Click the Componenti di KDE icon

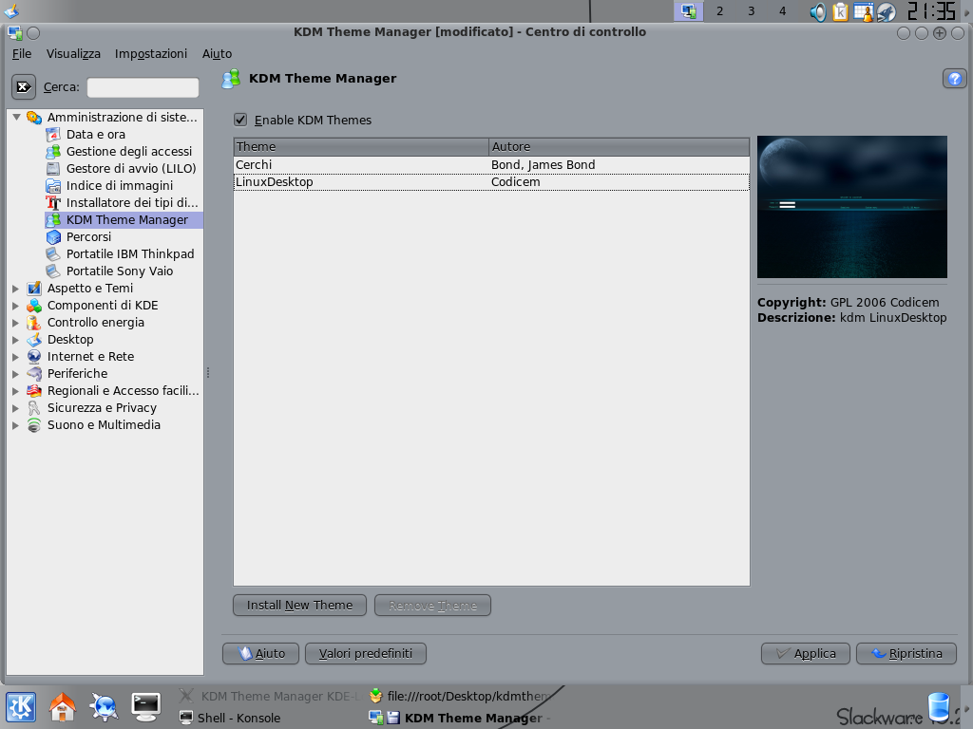34,305
